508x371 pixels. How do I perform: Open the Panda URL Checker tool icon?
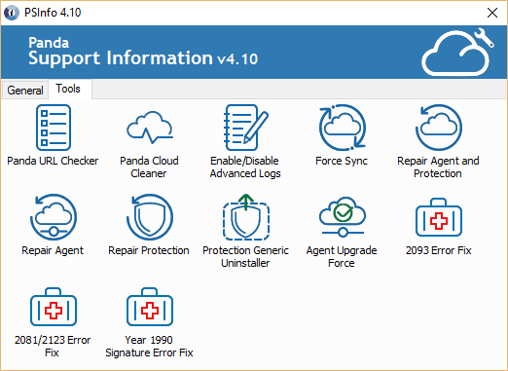[54, 128]
